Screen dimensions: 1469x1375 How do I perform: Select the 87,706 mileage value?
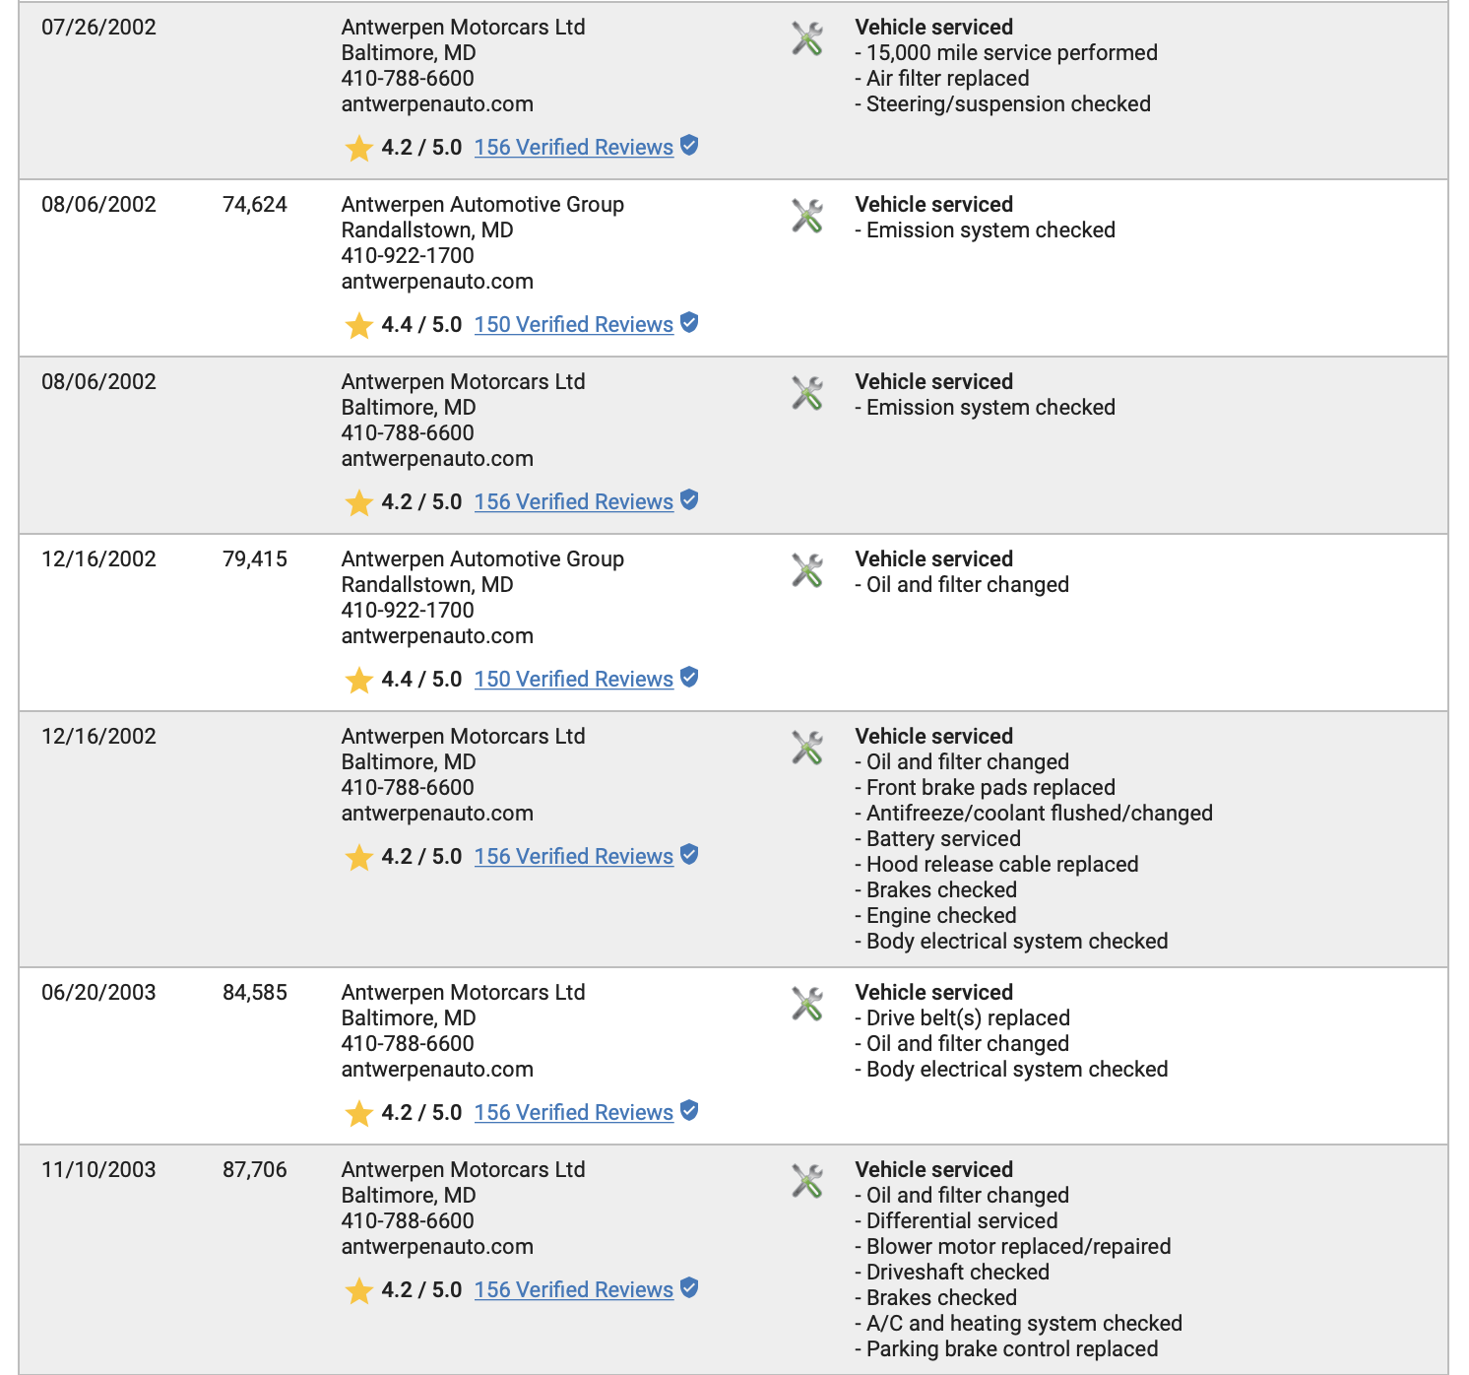click(255, 1169)
